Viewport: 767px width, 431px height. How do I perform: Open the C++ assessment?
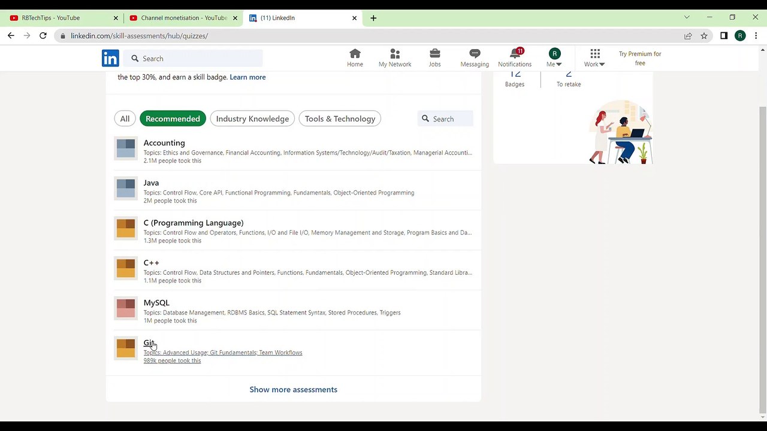[x=151, y=262]
